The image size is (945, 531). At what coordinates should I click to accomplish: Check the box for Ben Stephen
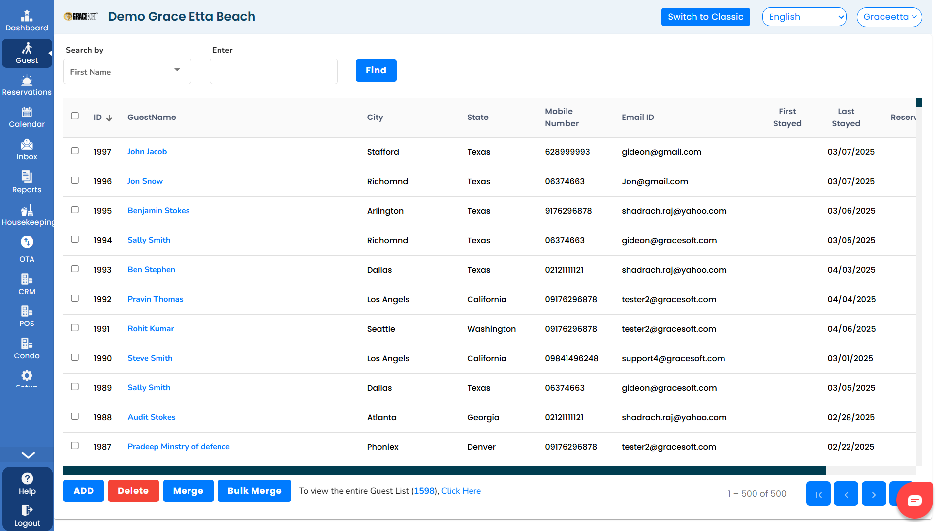[75, 269]
